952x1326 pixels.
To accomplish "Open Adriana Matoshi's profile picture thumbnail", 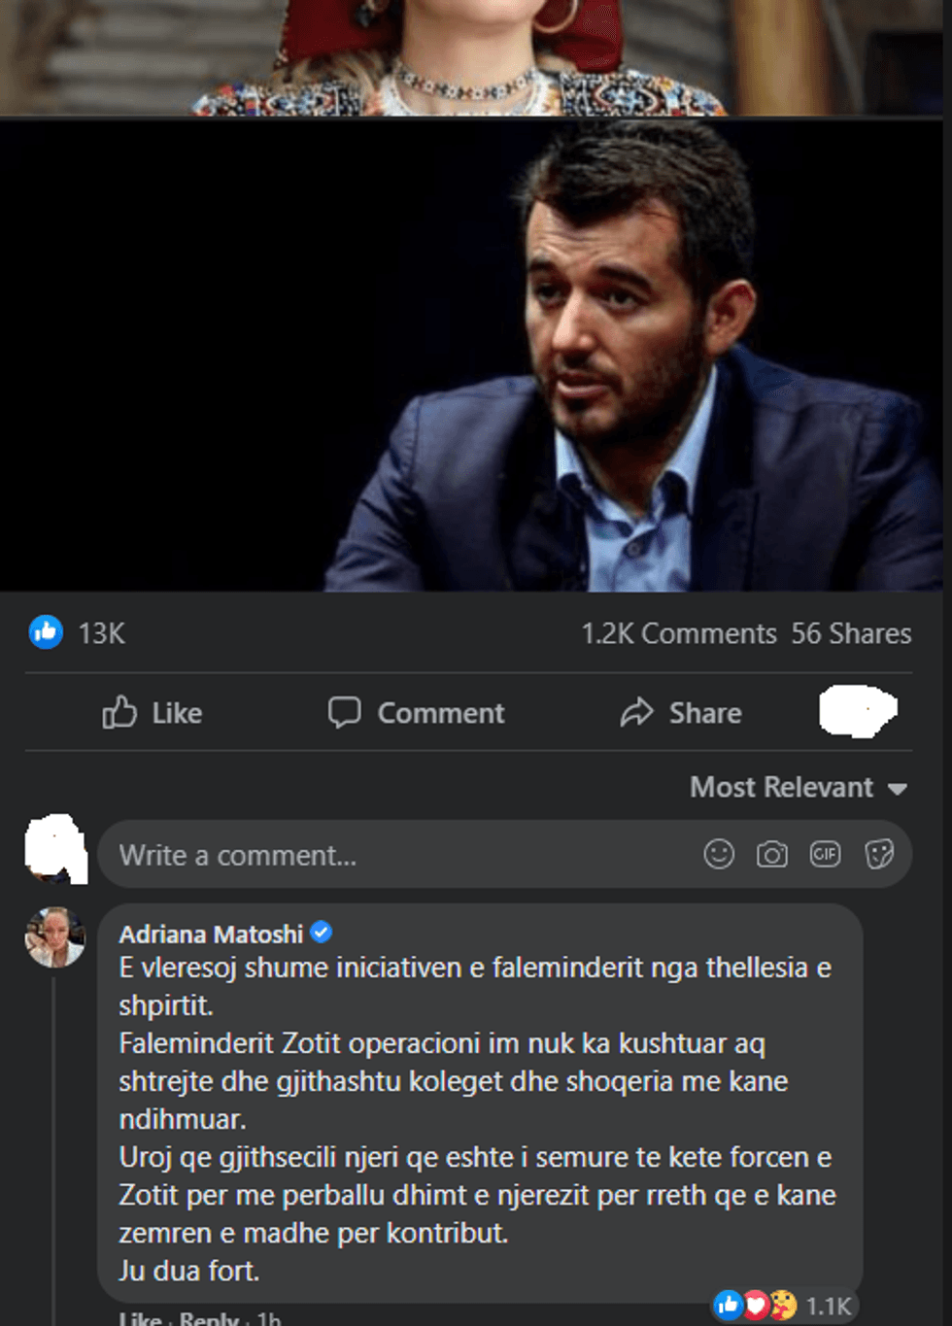I will (55, 938).
